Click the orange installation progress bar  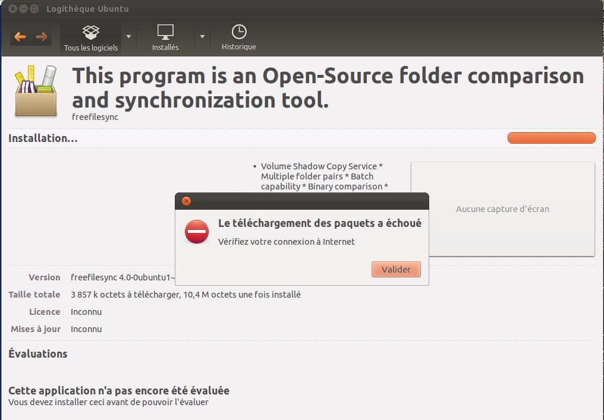point(551,138)
